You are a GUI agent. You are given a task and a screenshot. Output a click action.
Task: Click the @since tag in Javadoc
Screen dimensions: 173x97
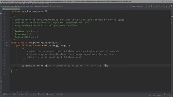pyautogui.click(x=19, y=37)
